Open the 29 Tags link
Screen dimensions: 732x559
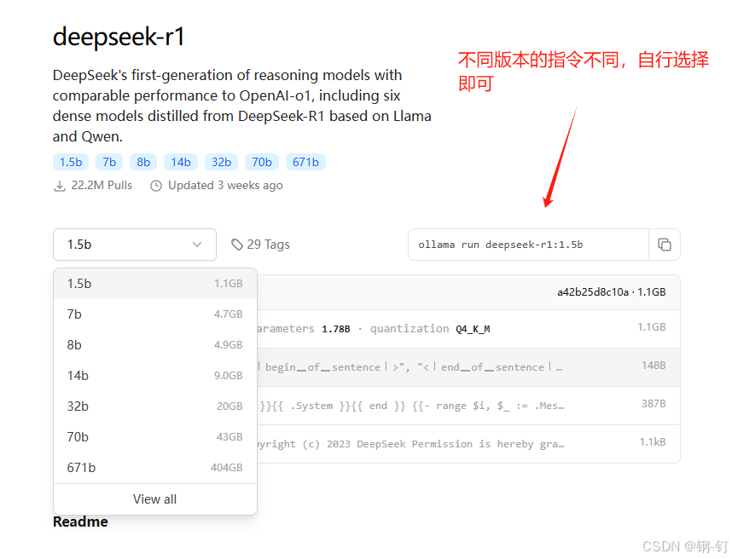click(260, 245)
